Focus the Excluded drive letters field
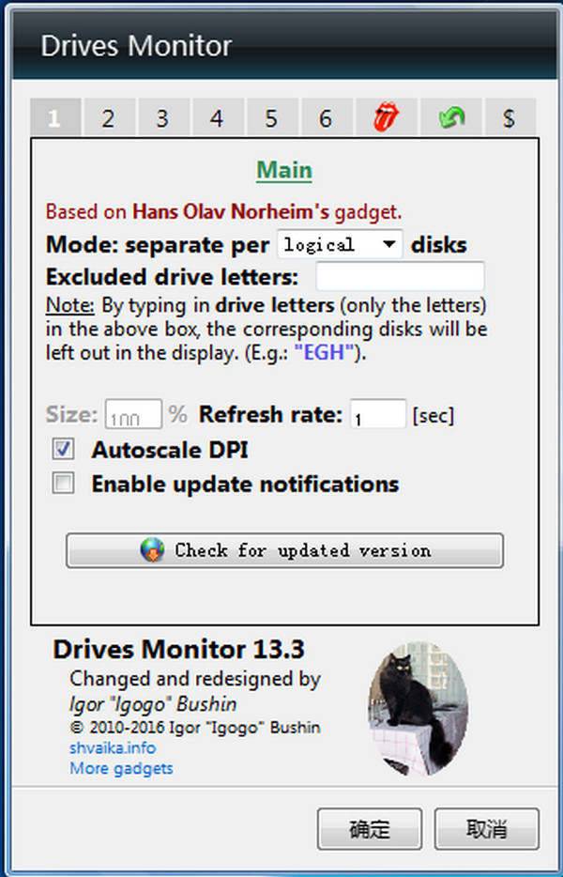Image resolution: width=563 pixels, height=877 pixels. 401,276
